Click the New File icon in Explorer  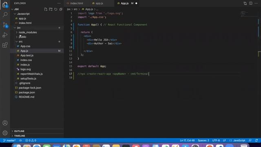coord(46,9)
